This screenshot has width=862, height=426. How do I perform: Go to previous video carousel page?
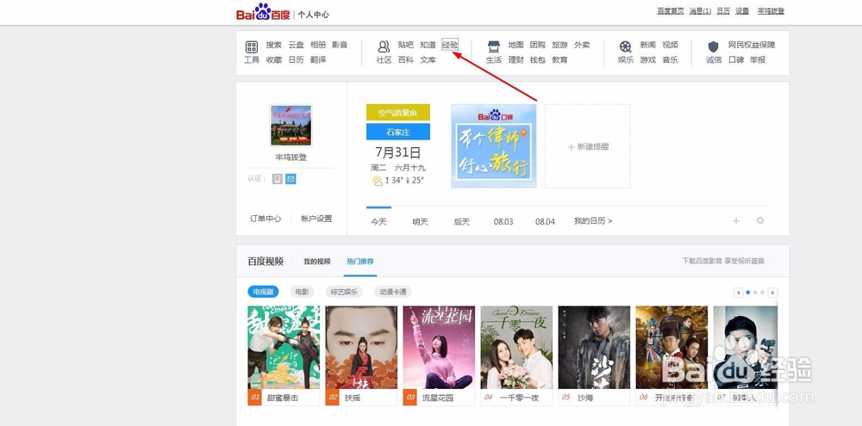pos(739,293)
